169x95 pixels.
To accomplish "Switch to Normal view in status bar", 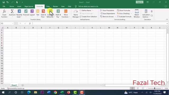I will pos(132,88).
